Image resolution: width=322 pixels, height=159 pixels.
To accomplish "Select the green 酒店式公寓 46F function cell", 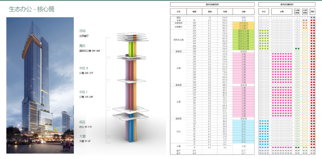I will tap(244, 31).
